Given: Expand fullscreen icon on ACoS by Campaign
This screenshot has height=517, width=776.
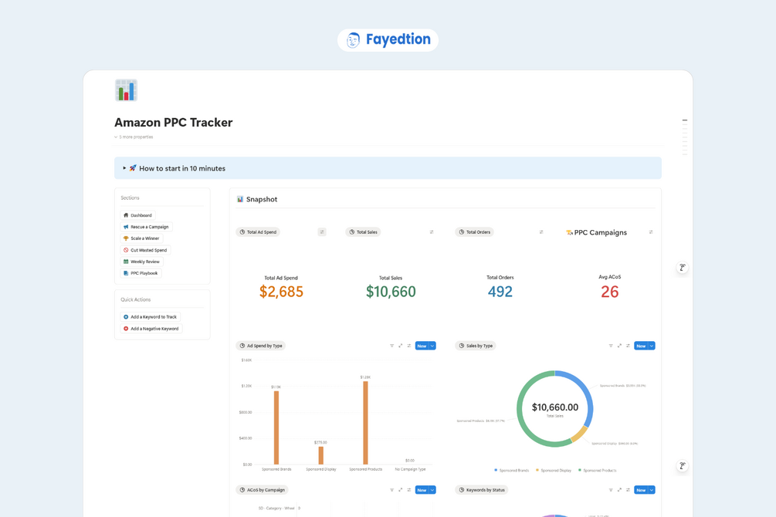Looking at the screenshot, I should [x=401, y=490].
